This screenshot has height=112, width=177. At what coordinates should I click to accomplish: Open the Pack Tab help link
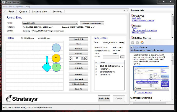[x=136, y=18]
